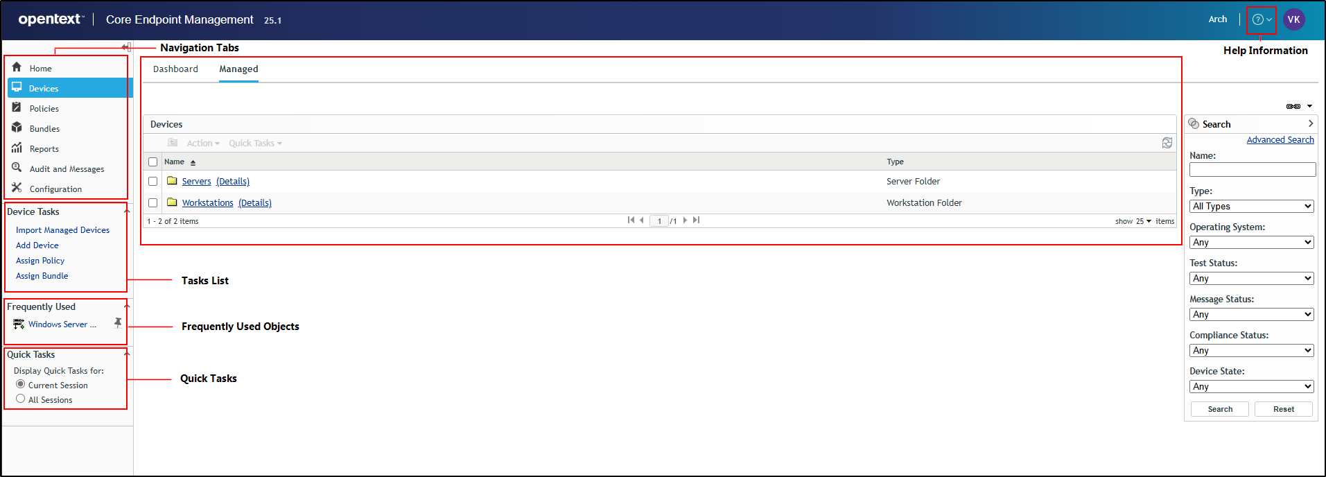The width and height of the screenshot is (1326, 477).
Task: Check the Servers row checkbox
Action: point(153,181)
